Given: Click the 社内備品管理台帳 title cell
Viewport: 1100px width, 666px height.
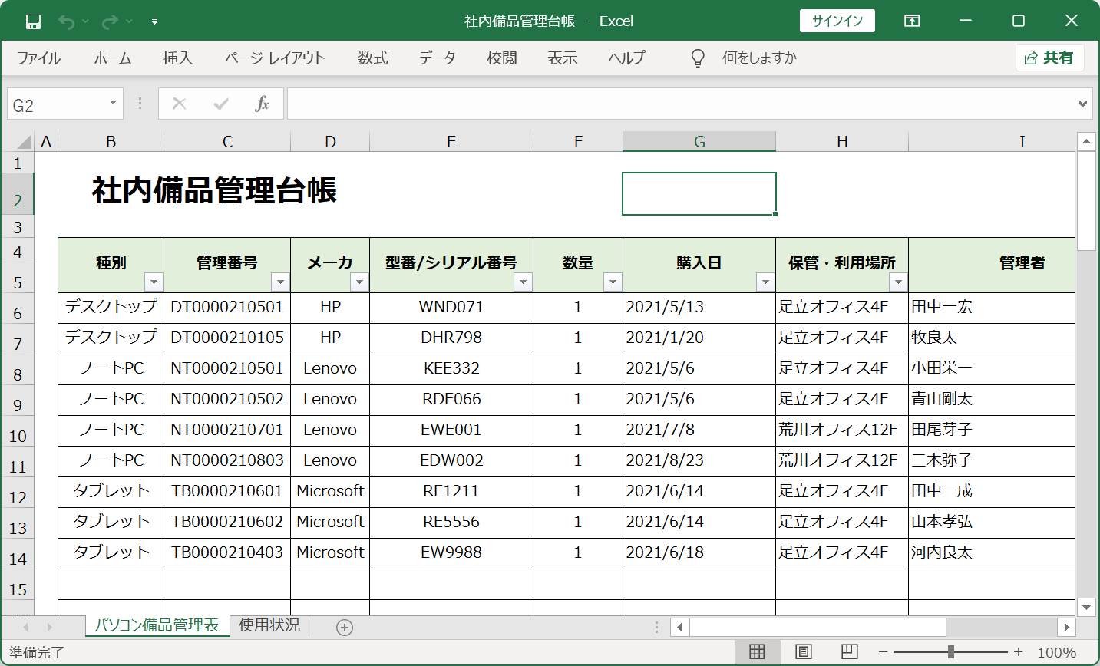Looking at the screenshot, I should point(214,190).
